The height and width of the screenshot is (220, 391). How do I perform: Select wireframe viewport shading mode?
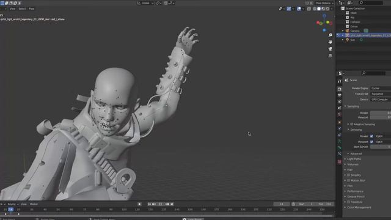(315, 9)
